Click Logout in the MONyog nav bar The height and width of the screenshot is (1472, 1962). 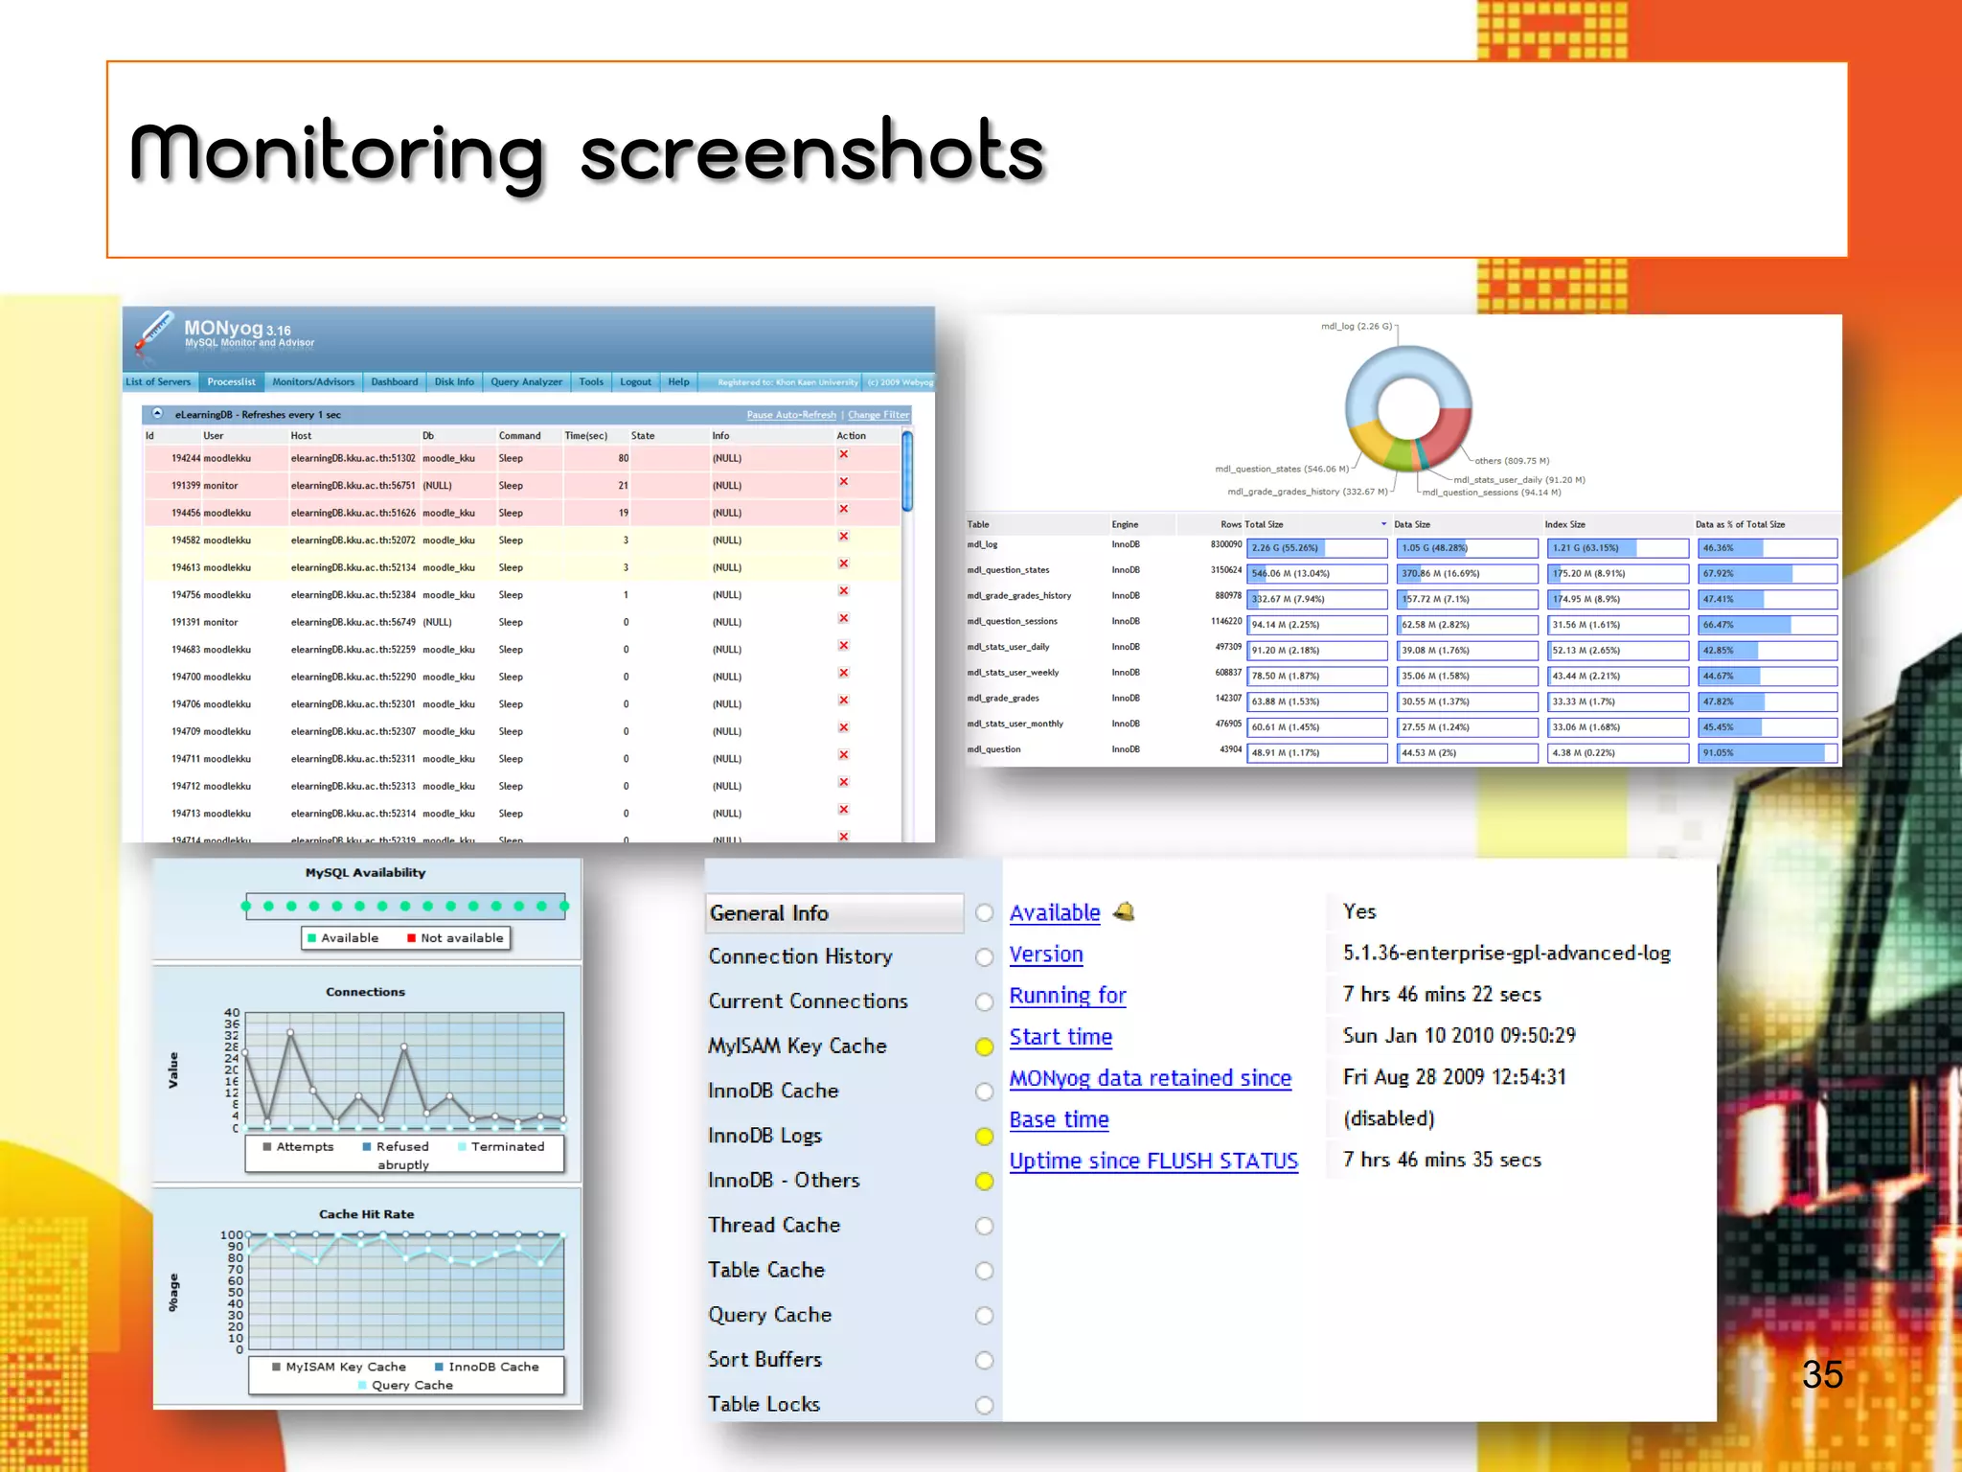click(635, 381)
